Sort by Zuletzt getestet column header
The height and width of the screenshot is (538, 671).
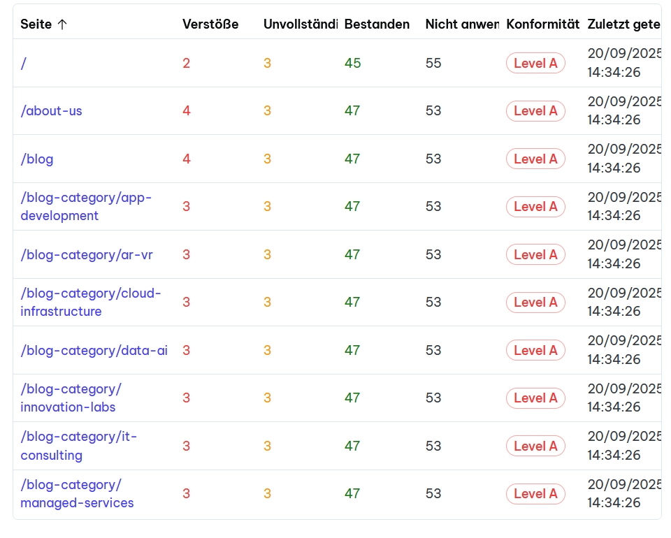623,24
